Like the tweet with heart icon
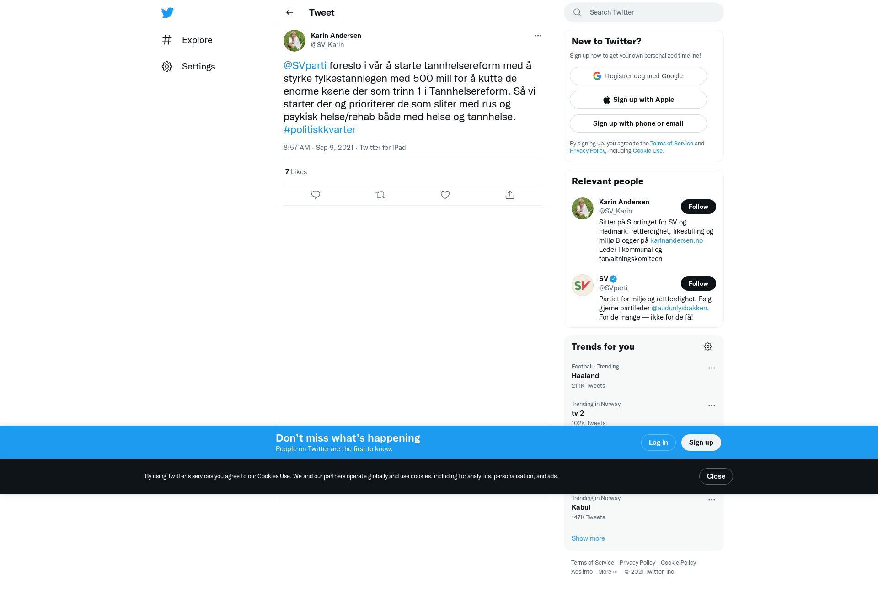This screenshot has height=613, width=878. (x=445, y=195)
